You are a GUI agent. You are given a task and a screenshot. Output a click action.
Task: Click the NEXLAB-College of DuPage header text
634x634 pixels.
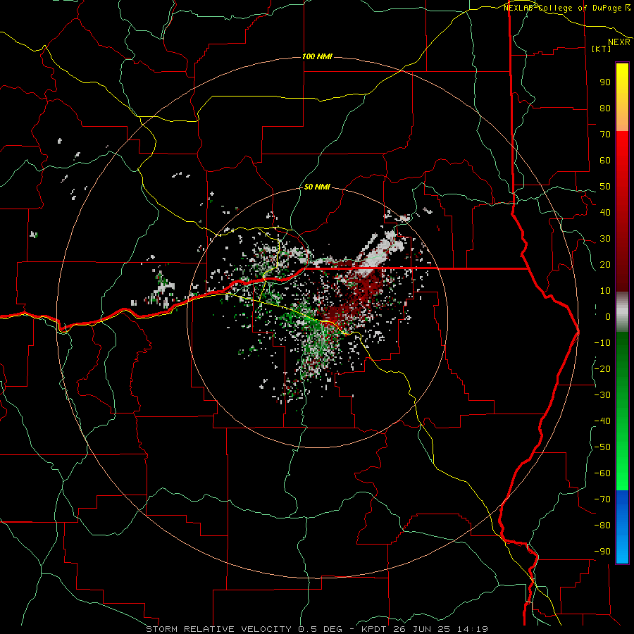[x=566, y=8]
